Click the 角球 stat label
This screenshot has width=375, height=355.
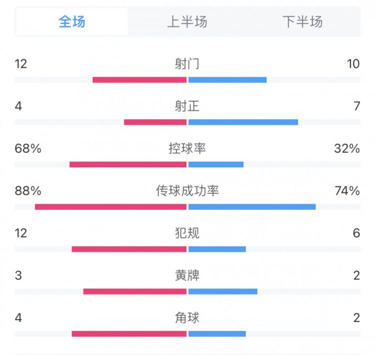tap(187, 318)
